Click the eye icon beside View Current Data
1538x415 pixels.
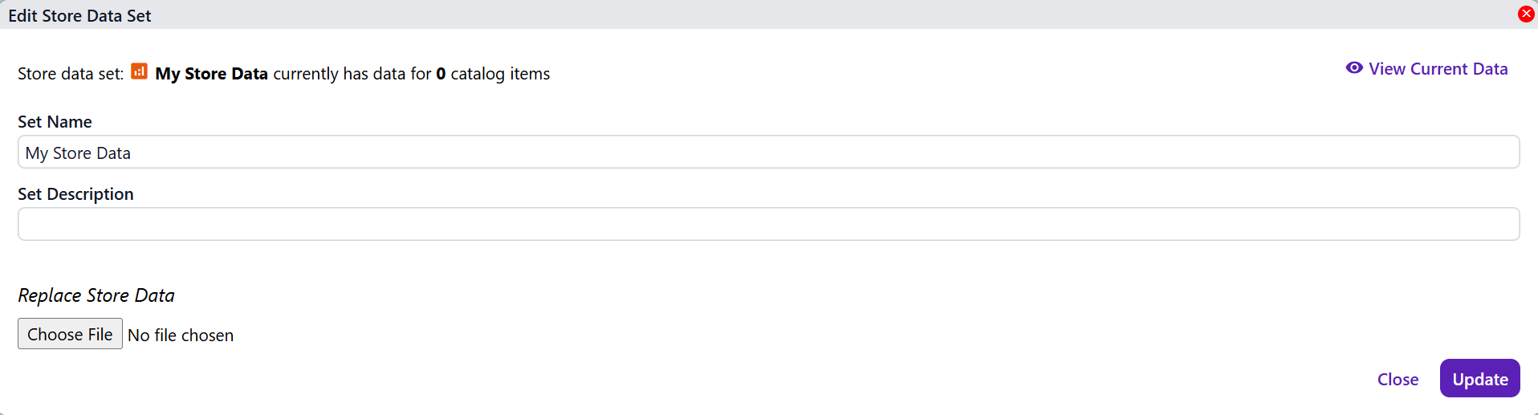(x=1354, y=68)
